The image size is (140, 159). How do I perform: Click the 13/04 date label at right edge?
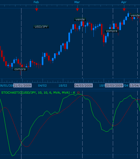(135, 86)
